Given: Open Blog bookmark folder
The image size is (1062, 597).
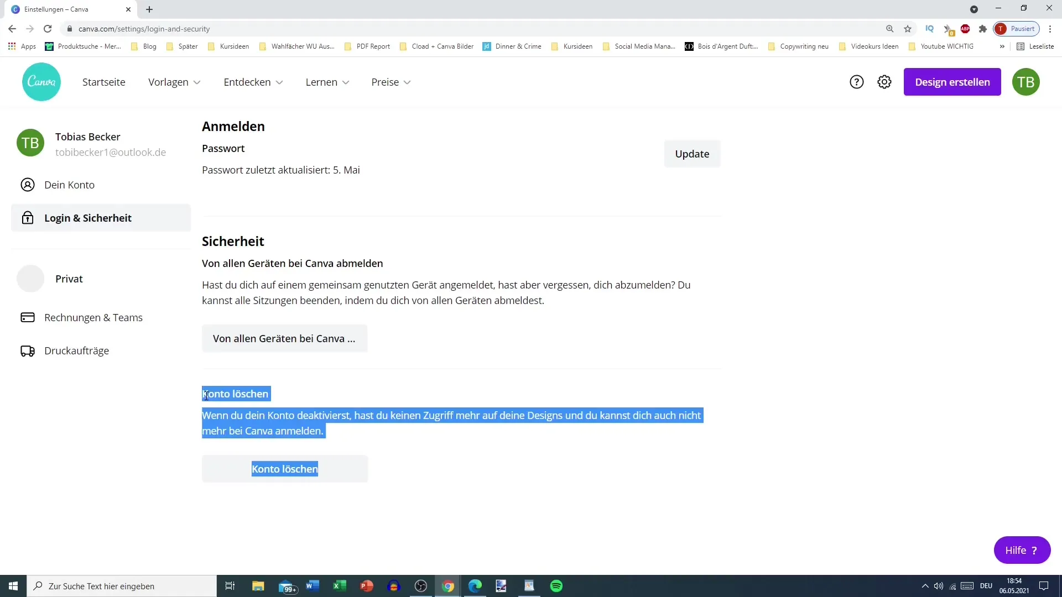Looking at the screenshot, I should (144, 46).
